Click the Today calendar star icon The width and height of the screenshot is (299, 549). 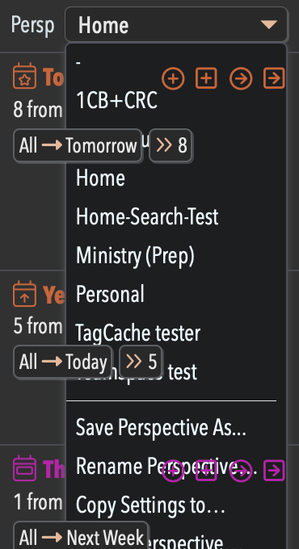click(x=24, y=76)
